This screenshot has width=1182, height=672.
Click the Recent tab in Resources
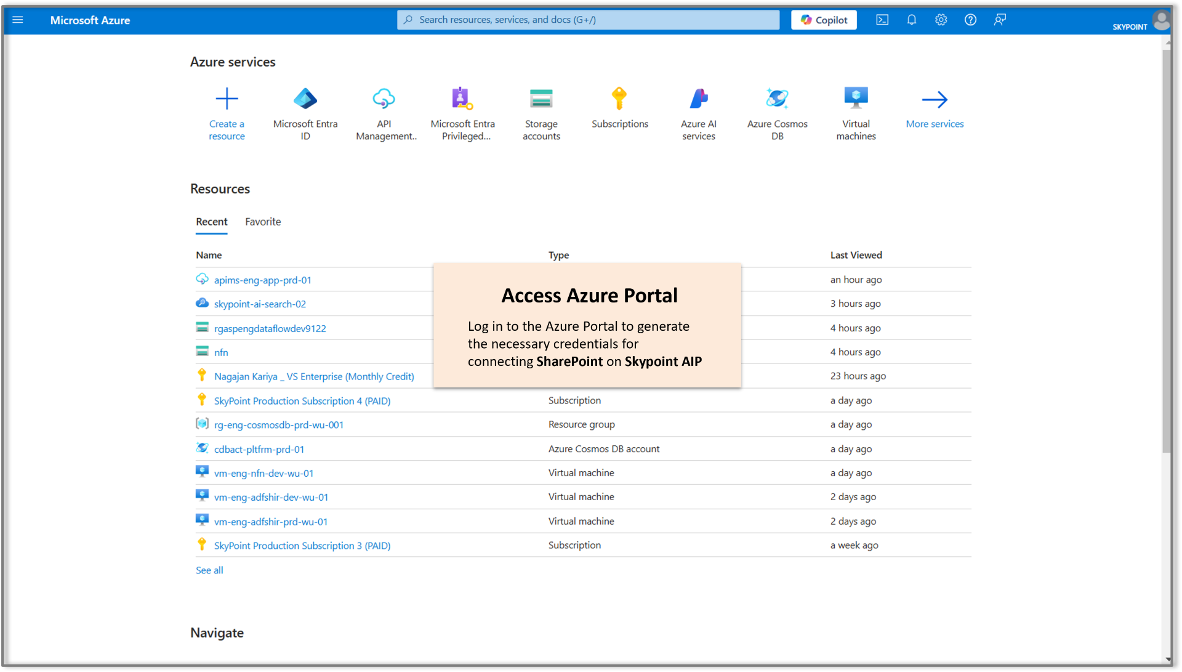pyautogui.click(x=212, y=221)
